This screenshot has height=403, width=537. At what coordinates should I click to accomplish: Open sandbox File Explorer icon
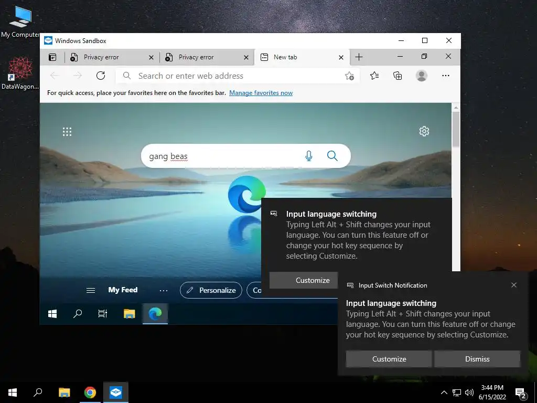(x=129, y=314)
